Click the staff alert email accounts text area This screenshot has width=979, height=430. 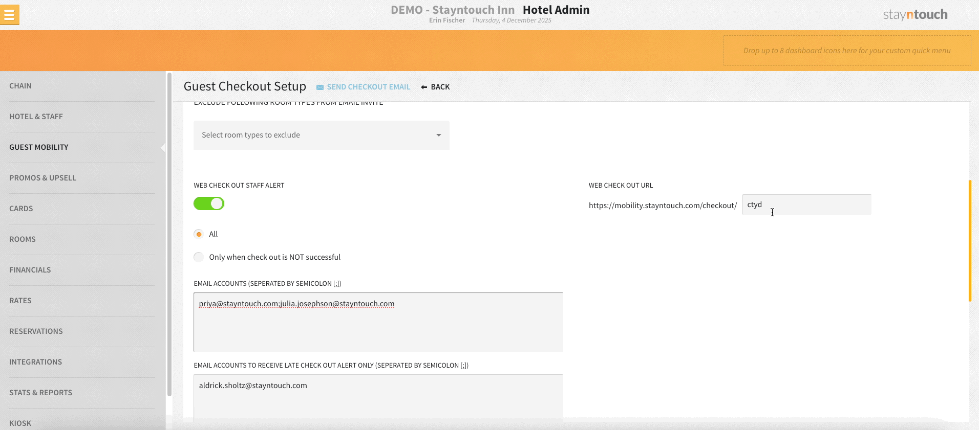tap(378, 322)
